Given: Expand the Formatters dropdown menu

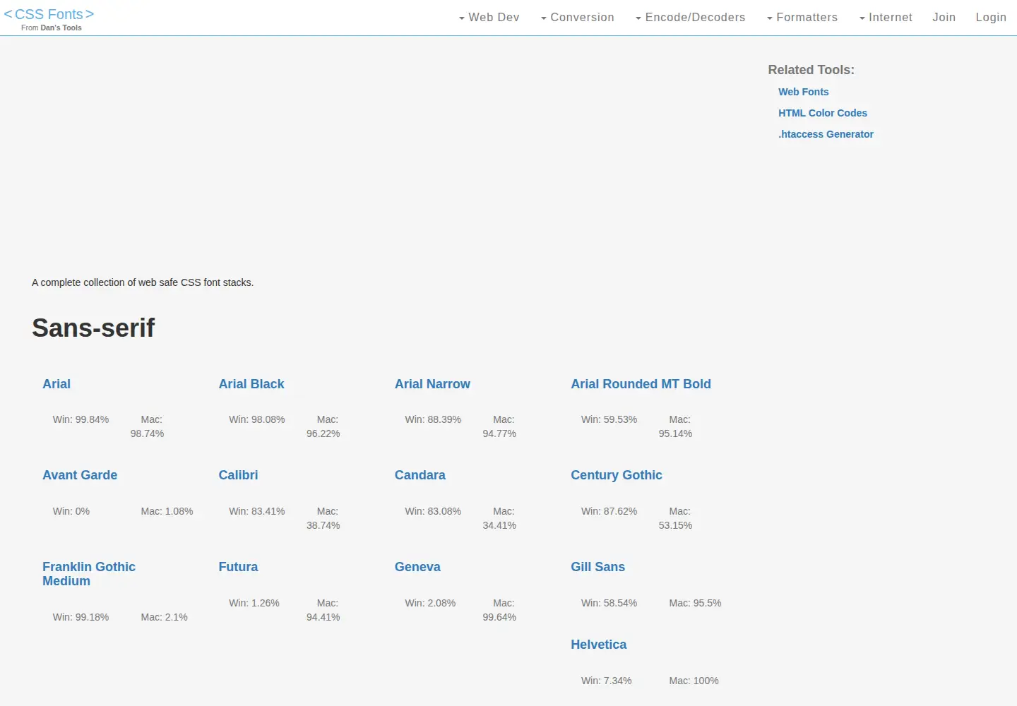Looking at the screenshot, I should pos(802,18).
